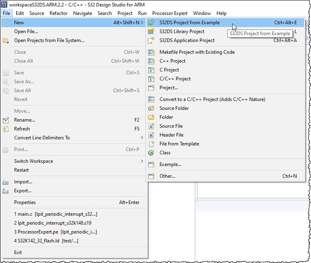Open the File menu
Viewport: 311px width, 263px height.
tap(6, 13)
